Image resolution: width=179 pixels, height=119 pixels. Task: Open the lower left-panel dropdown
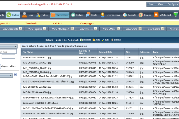tap(6, 75)
